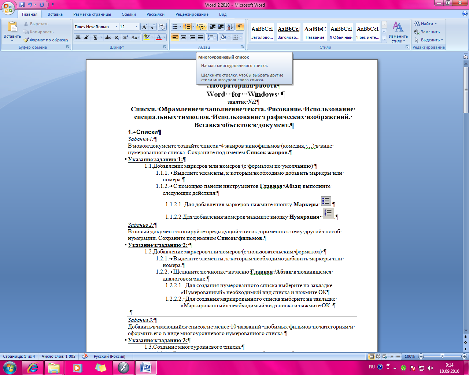The width and height of the screenshot is (469, 375).
Task: Open the Вставка tab
Action: coord(55,14)
